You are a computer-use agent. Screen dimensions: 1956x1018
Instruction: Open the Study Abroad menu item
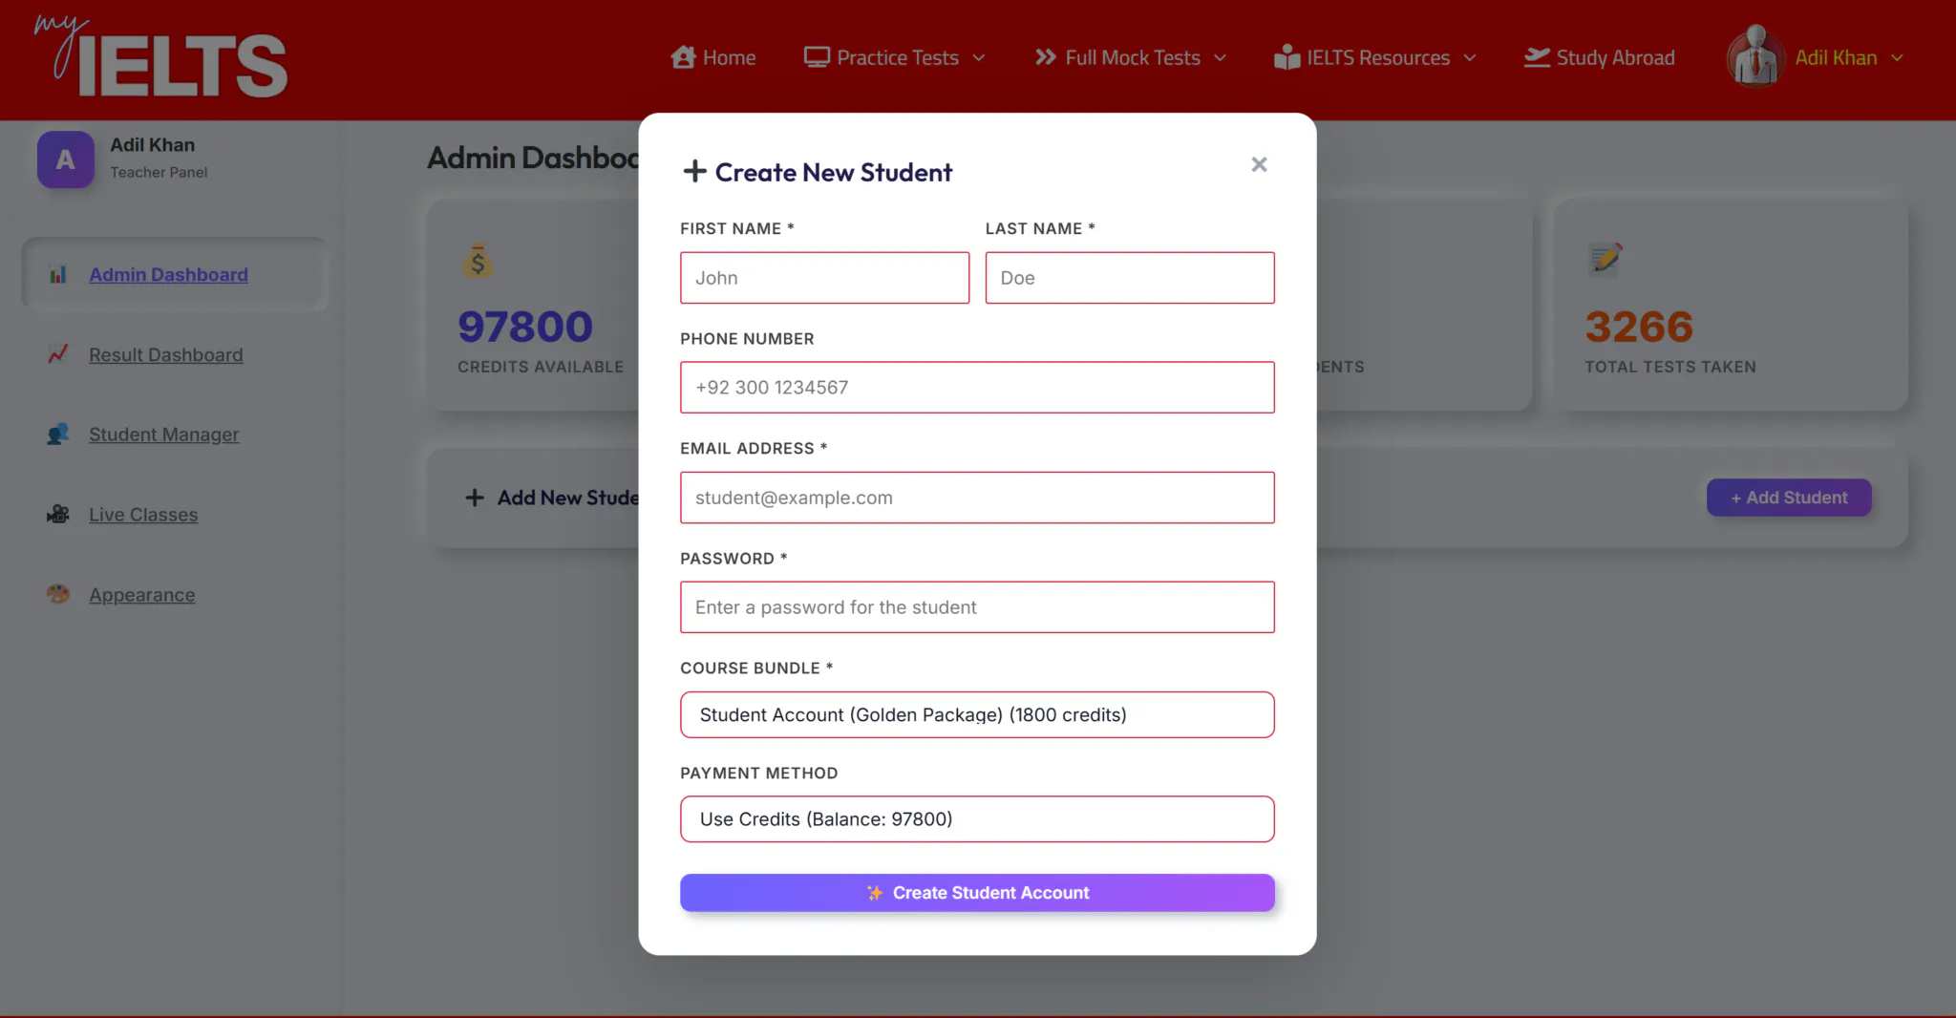click(1600, 57)
